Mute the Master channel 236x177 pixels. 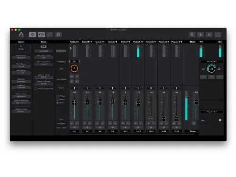pyautogui.click(x=194, y=123)
